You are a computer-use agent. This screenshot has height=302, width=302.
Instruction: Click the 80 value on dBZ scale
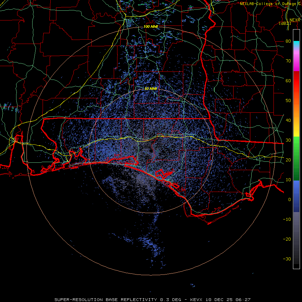[x=288, y=41]
